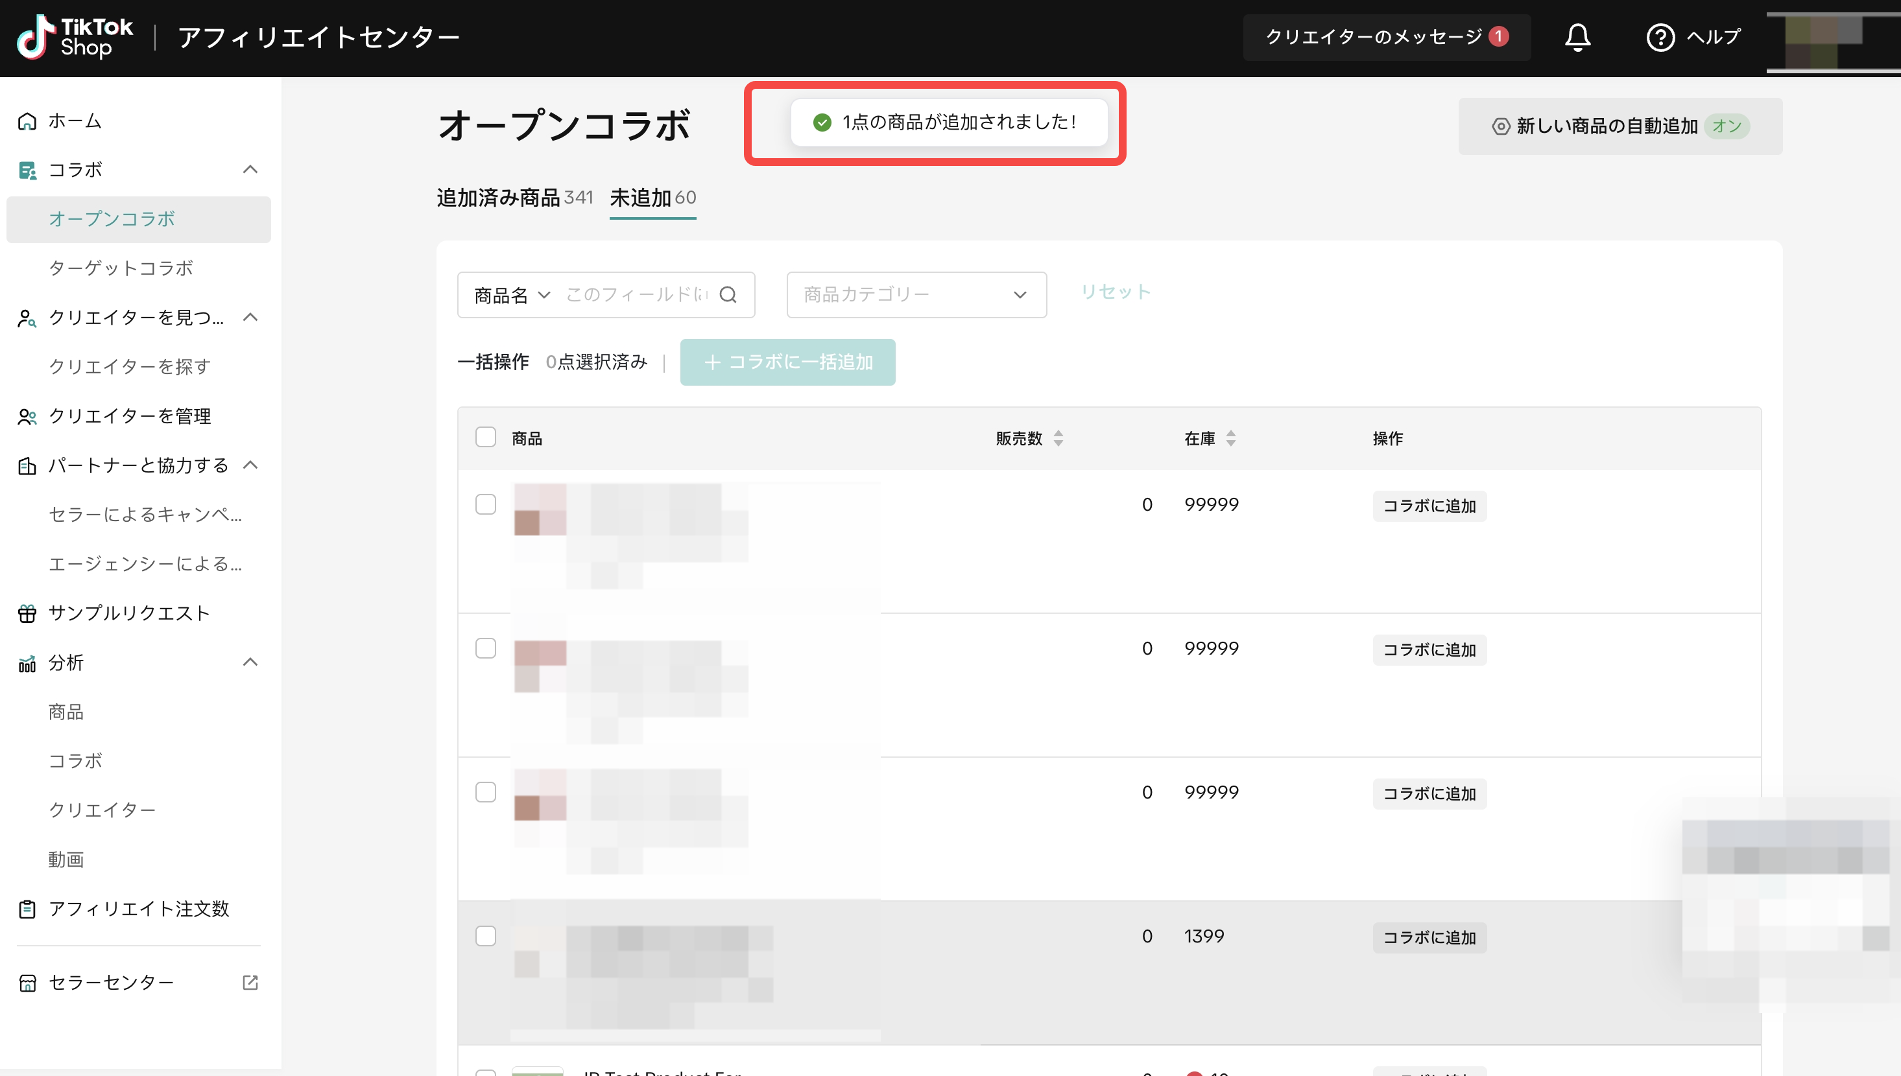This screenshot has height=1076, width=1901.
Task: Collapse the パートナーと協力する section
Action: point(250,465)
